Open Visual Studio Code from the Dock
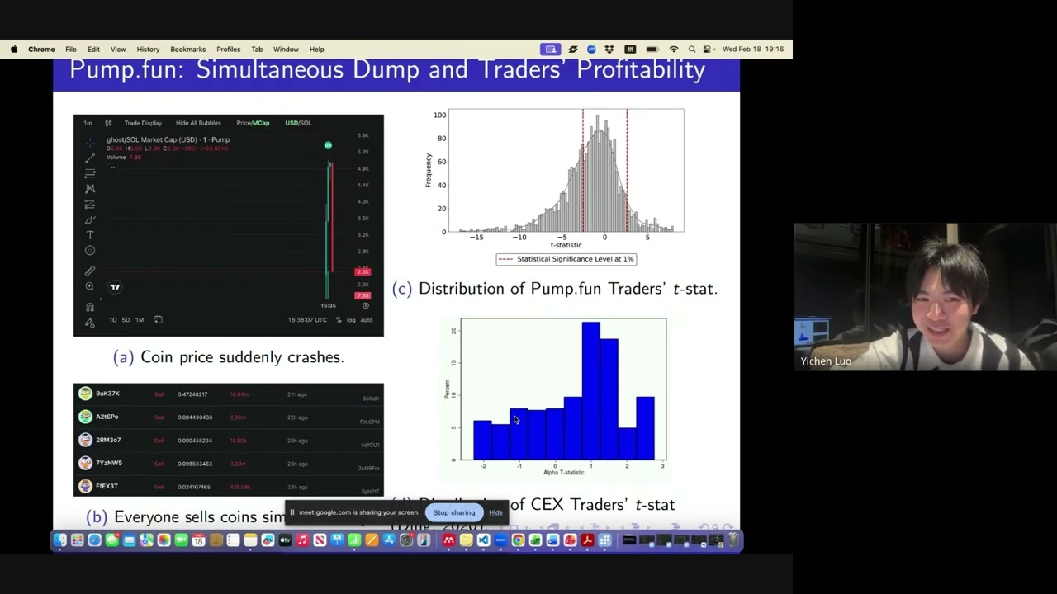The image size is (1057, 594). [x=483, y=541]
